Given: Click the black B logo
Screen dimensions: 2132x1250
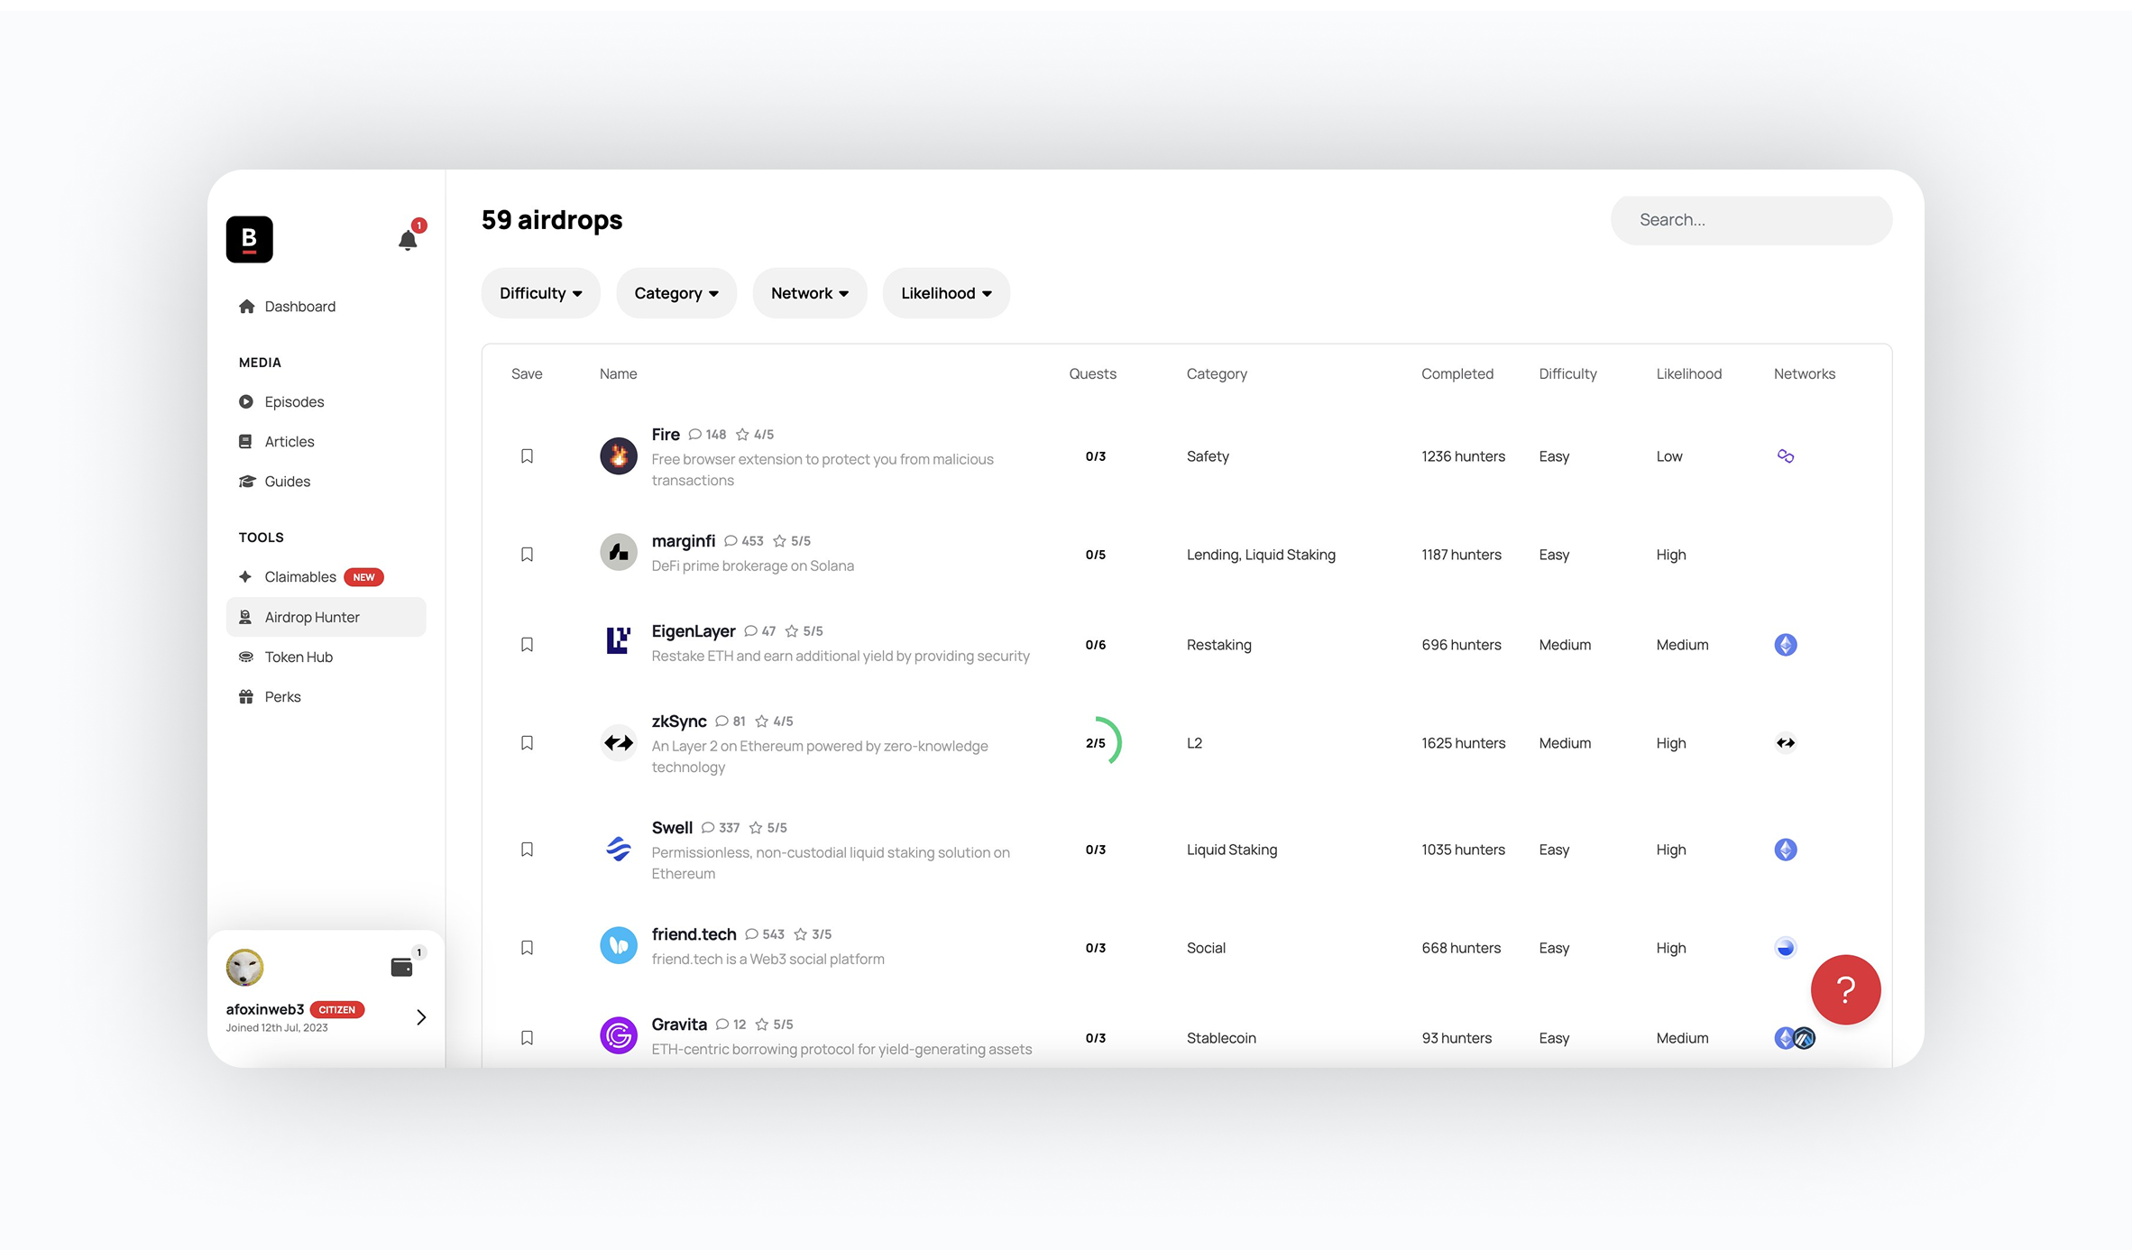Looking at the screenshot, I should pyautogui.click(x=250, y=239).
